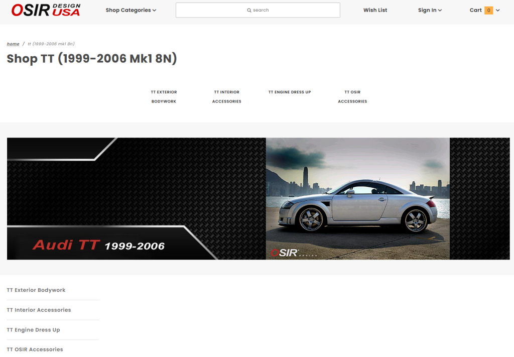Screen dimensions: 514x357
Task: Select TT Exterior Bodywork top category
Action: click(164, 96)
